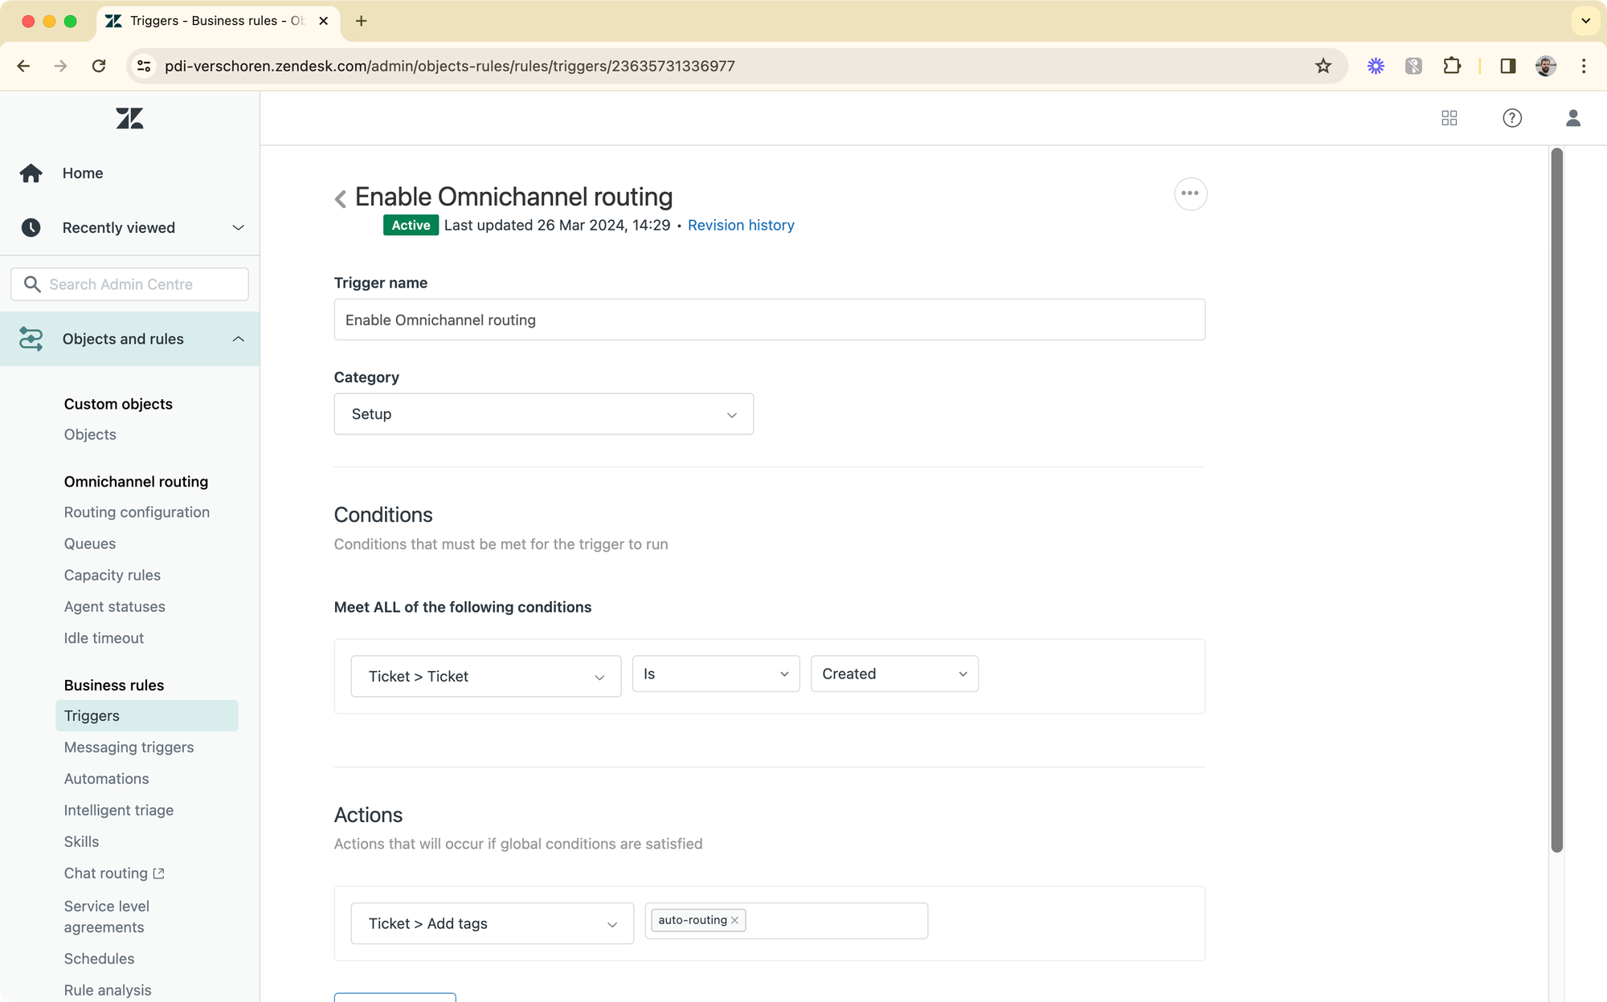Open the Category Setup dropdown
Image resolution: width=1607 pixels, height=1002 pixels.
pos(543,414)
